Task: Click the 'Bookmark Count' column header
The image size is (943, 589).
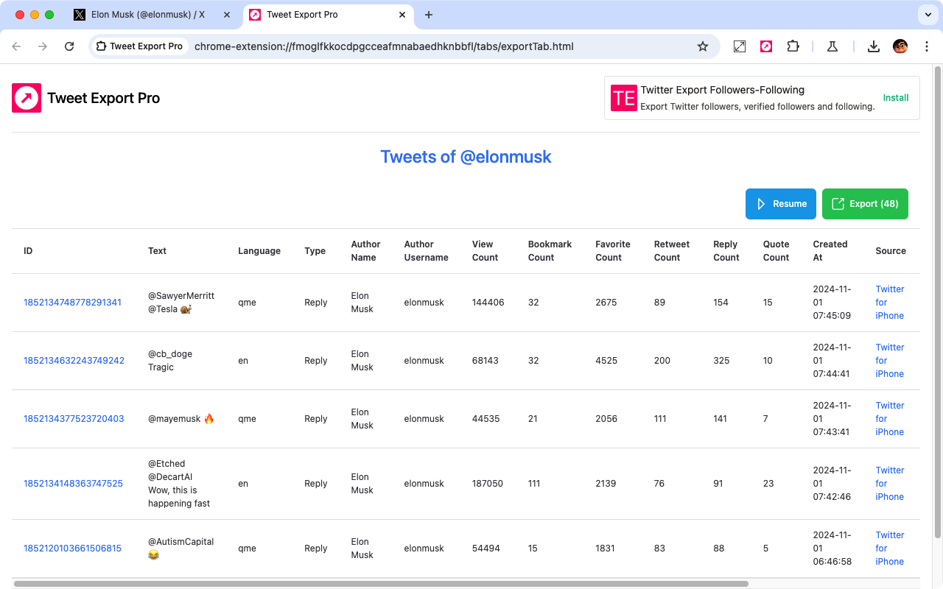Action: pyautogui.click(x=550, y=251)
